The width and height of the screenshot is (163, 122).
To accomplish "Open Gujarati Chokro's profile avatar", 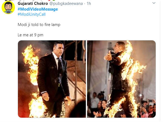I will [8, 8].
